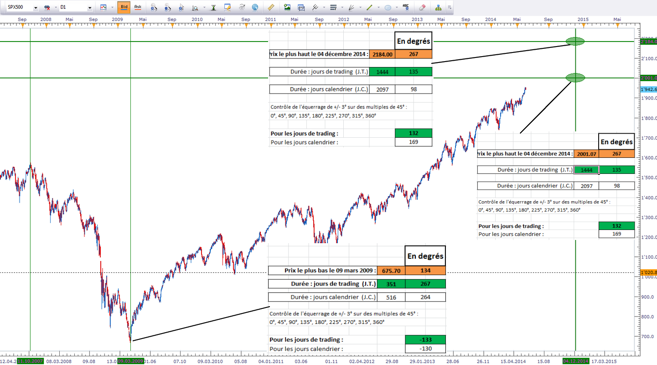
Task: Select the Fibonacci levels tool
Action: tap(333, 8)
